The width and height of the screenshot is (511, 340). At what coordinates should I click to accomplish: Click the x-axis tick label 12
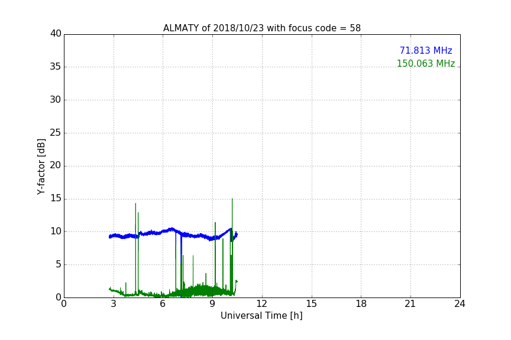click(261, 304)
